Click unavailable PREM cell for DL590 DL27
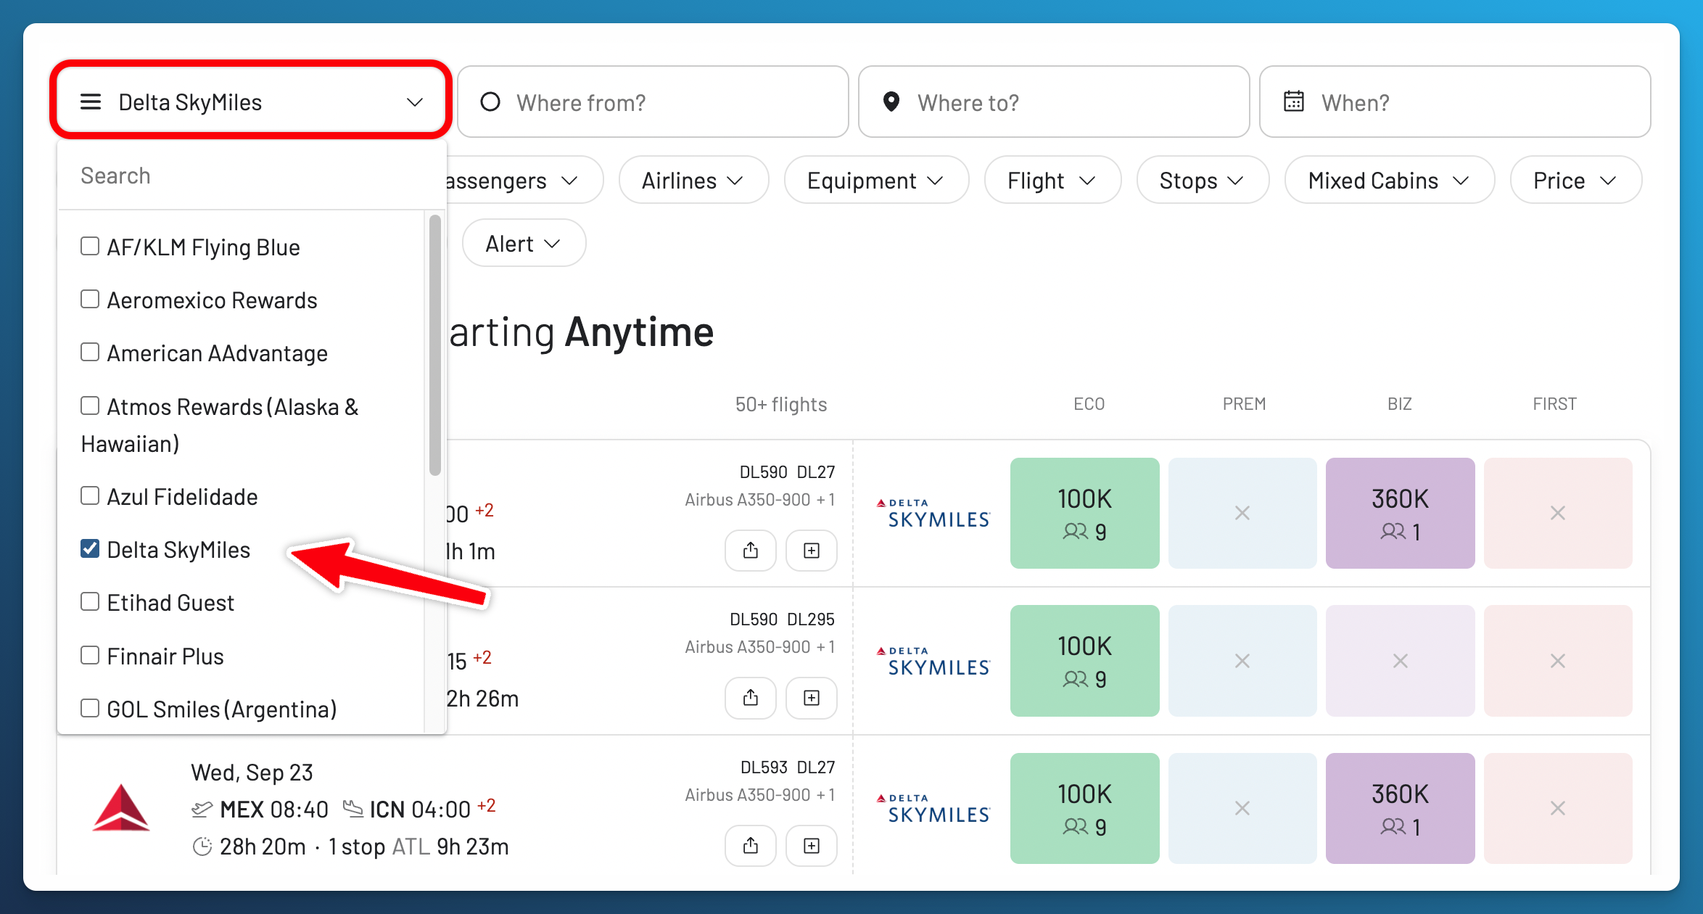This screenshot has width=1703, height=914. tap(1242, 513)
